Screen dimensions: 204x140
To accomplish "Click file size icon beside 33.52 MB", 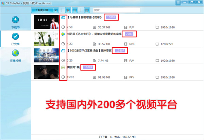I will [x=94, y=44].
